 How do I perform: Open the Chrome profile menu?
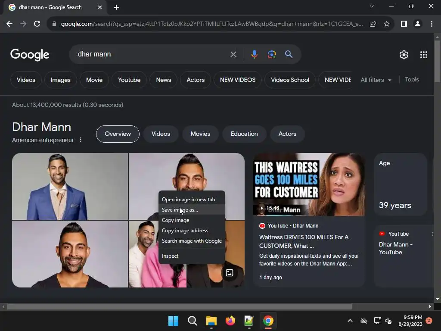pos(418,24)
